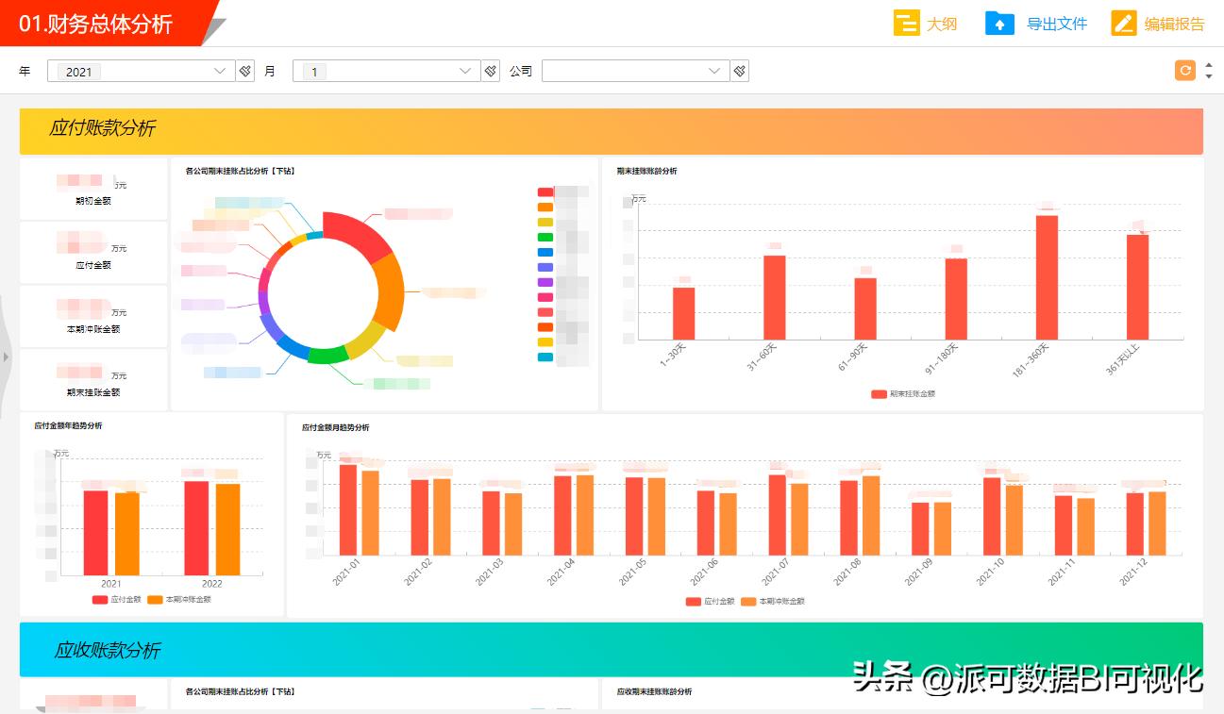Open the 月 month dropdown
The width and height of the screenshot is (1224, 714).
pos(463,70)
